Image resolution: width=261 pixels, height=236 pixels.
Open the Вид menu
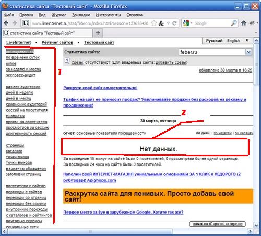click(x=42, y=15)
